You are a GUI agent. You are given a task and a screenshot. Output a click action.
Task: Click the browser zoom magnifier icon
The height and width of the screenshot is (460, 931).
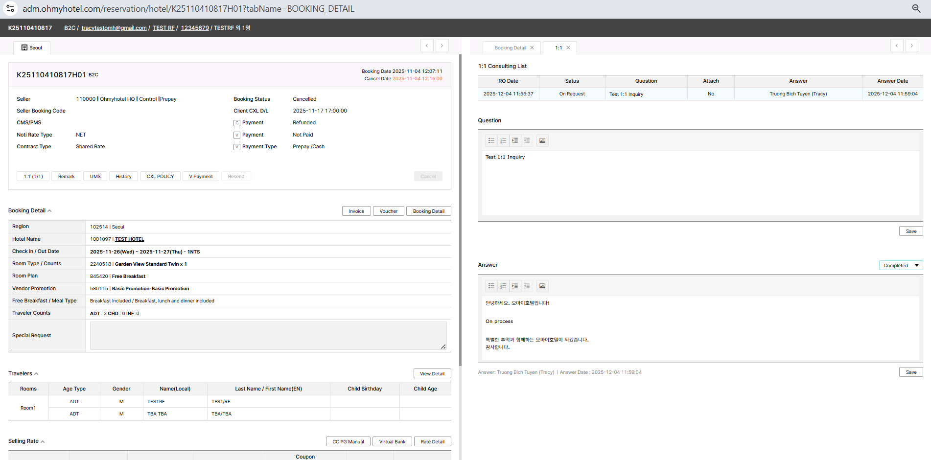(x=916, y=9)
